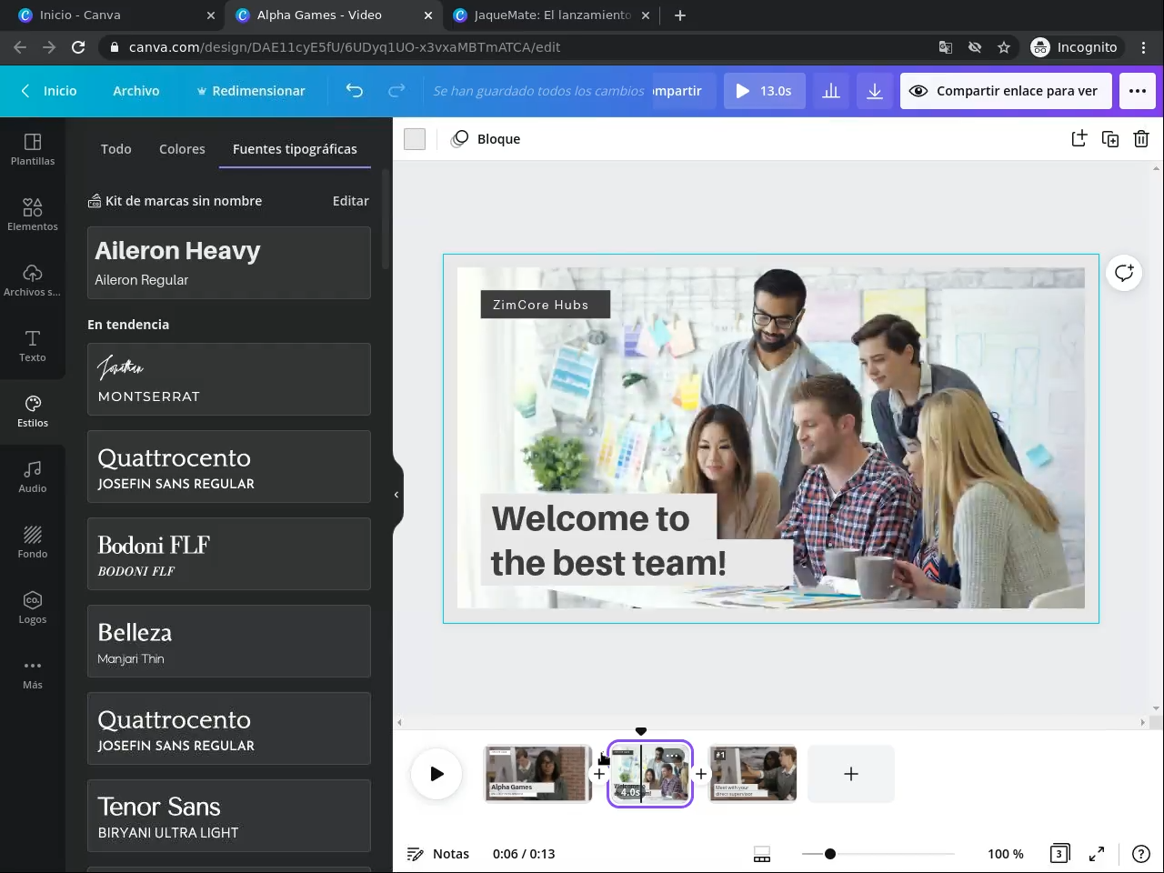The width and height of the screenshot is (1164, 873).
Task: Click Compartir enlace para ver button
Action: [1006, 91]
